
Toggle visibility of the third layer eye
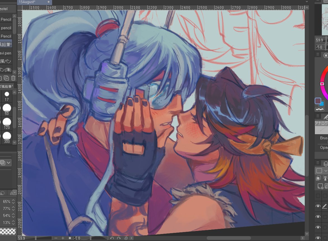point(318,217)
